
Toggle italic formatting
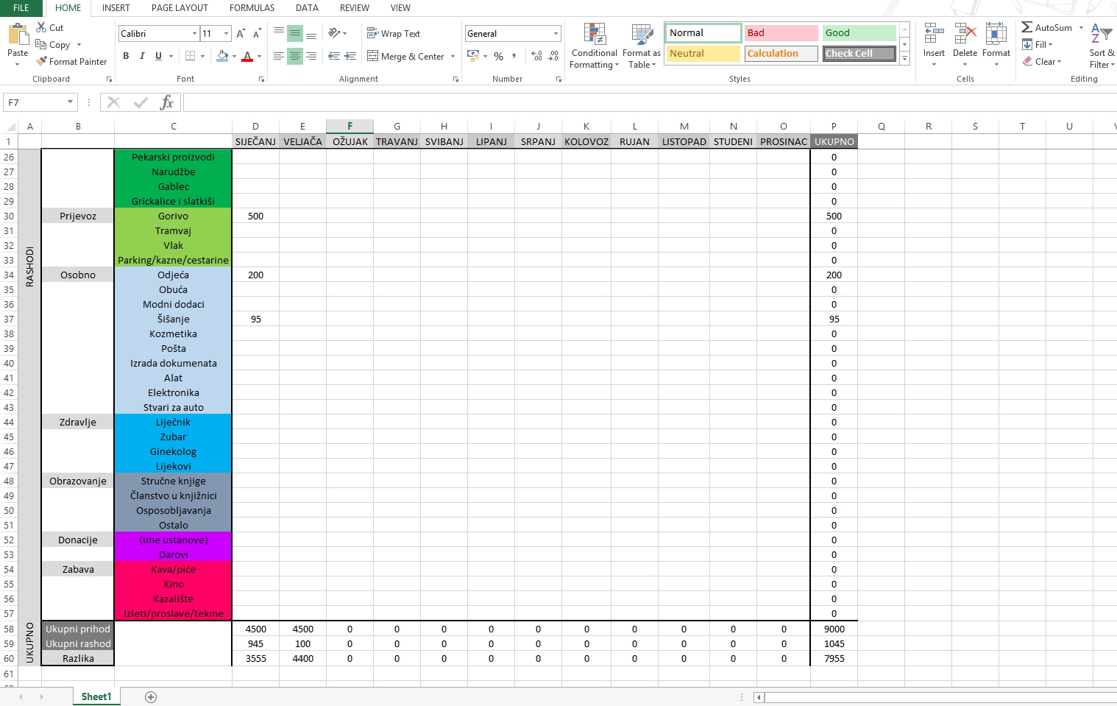coord(141,55)
